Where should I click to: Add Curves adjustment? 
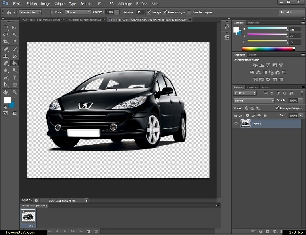pos(268,65)
